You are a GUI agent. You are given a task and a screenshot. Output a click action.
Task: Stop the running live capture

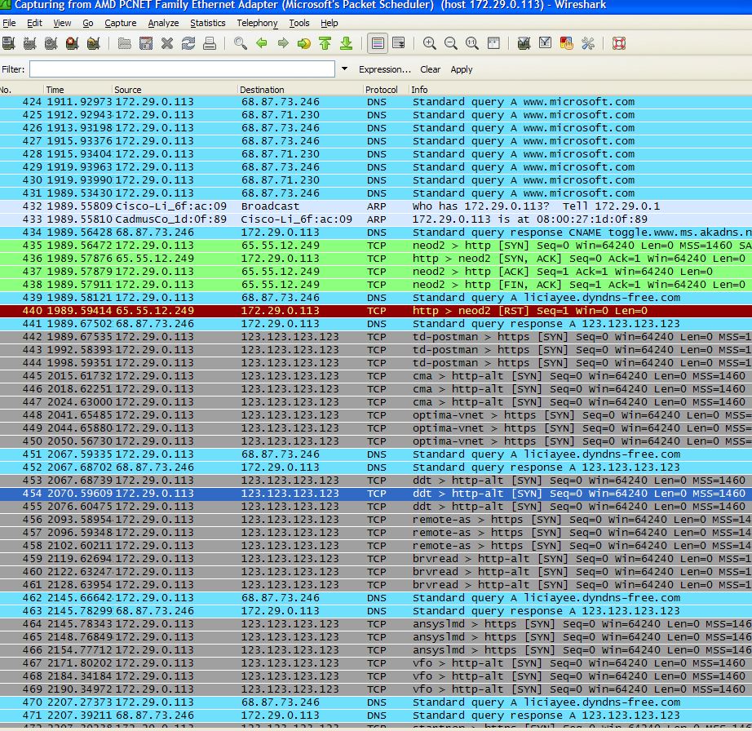point(73,44)
